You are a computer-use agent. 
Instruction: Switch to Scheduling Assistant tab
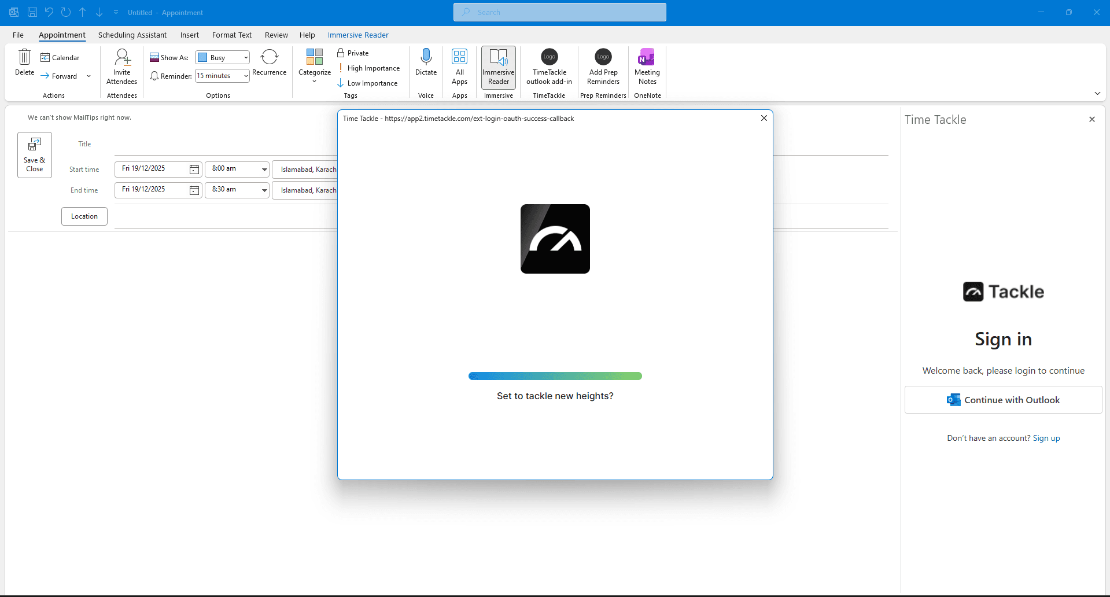point(132,35)
